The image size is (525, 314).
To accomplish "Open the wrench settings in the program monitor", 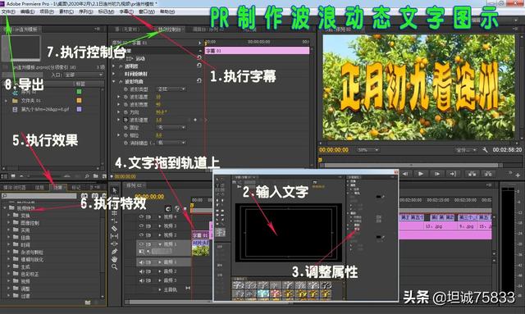I will tap(485, 150).
